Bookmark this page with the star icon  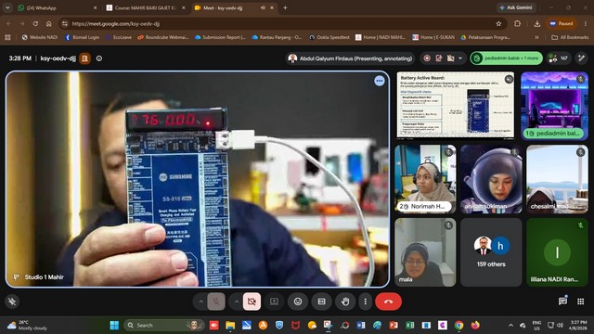pos(498,23)
